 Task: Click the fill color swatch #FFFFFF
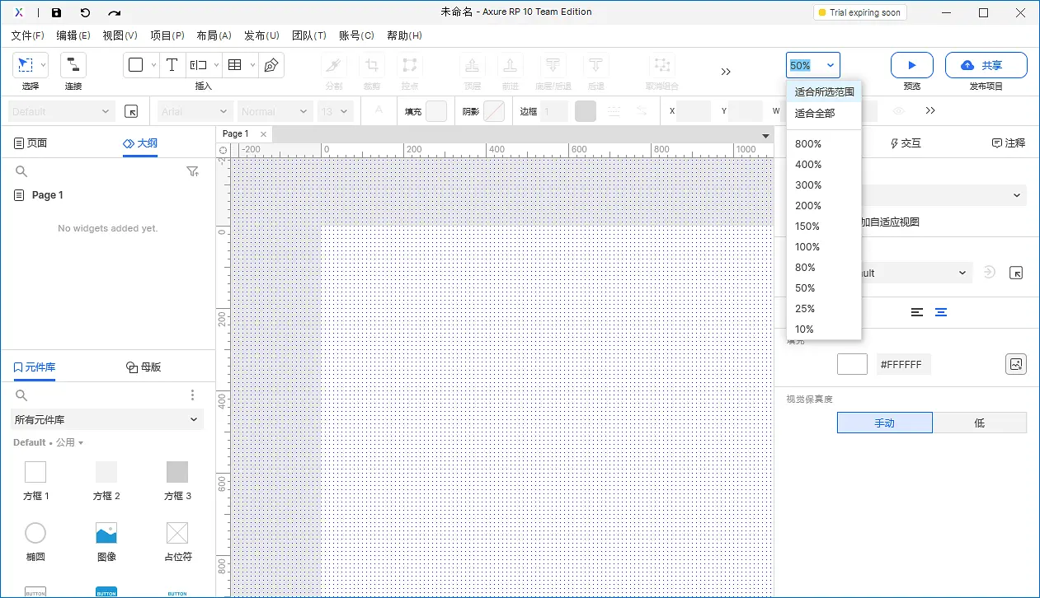point(852,363)
